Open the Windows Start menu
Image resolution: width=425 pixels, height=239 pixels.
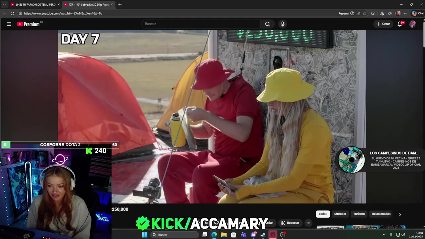click(144, 235)
